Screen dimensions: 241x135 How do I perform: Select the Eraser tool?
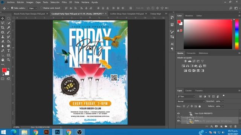[3, 42]
